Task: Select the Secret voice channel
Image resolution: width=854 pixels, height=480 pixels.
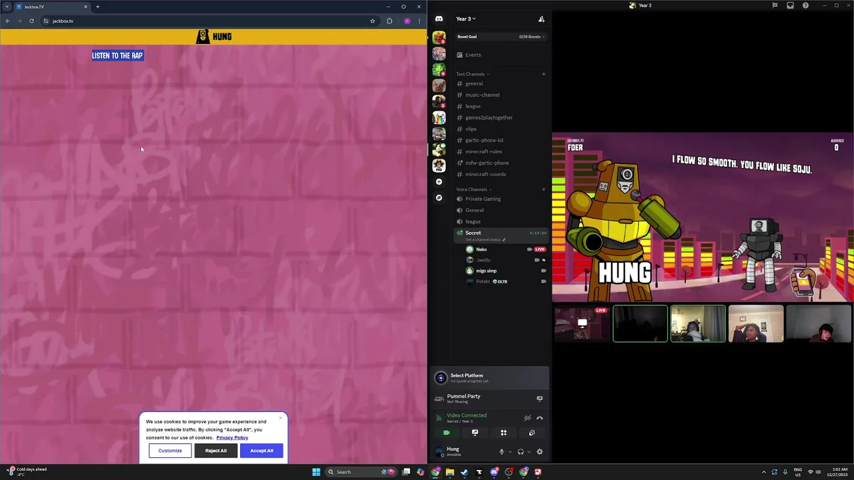Action: pyautogui.click(x=500, y=235)
